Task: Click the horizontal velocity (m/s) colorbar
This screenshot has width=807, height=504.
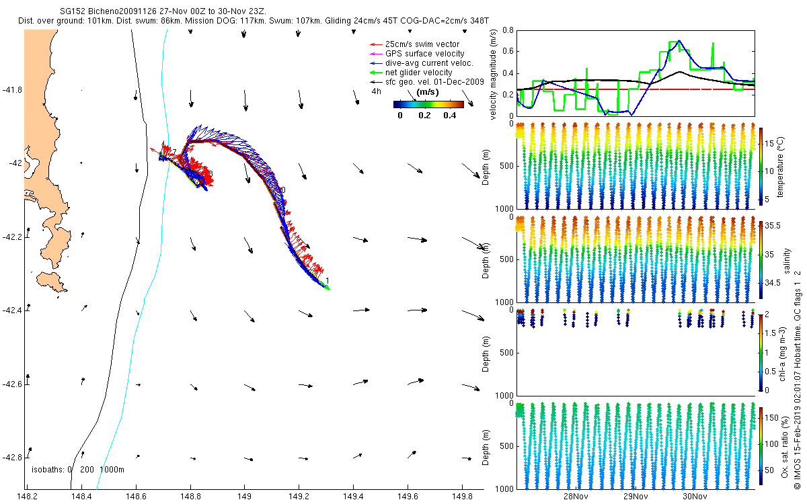Action: tap(428, 104)
